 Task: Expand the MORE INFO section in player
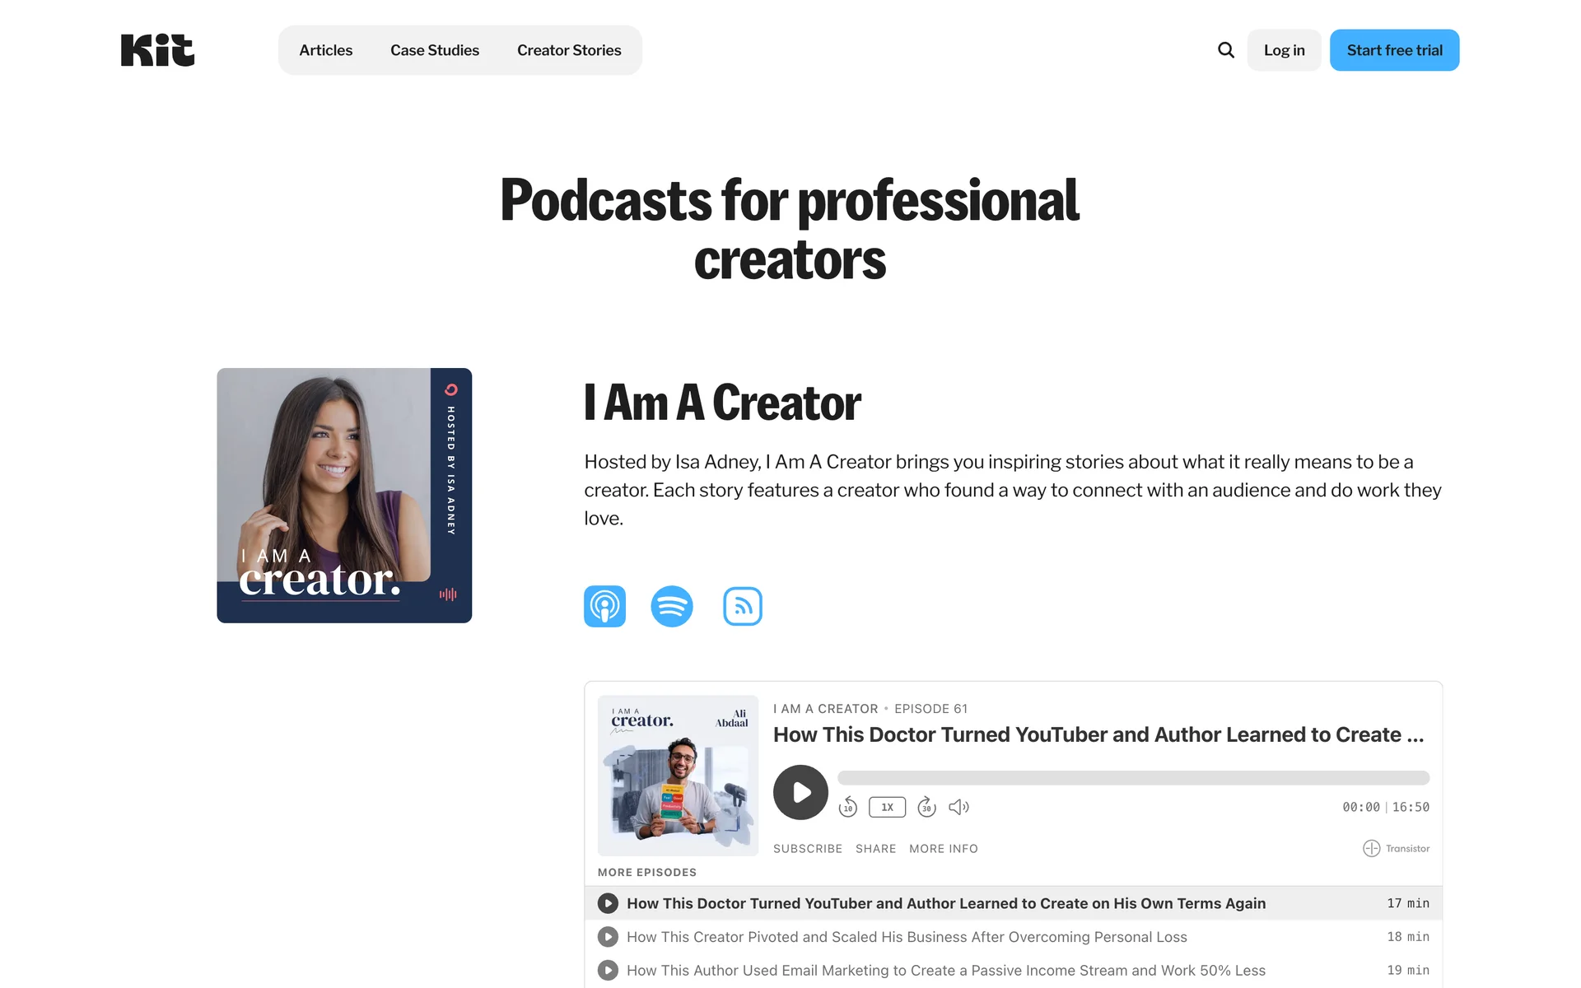[x=943, y=848]
